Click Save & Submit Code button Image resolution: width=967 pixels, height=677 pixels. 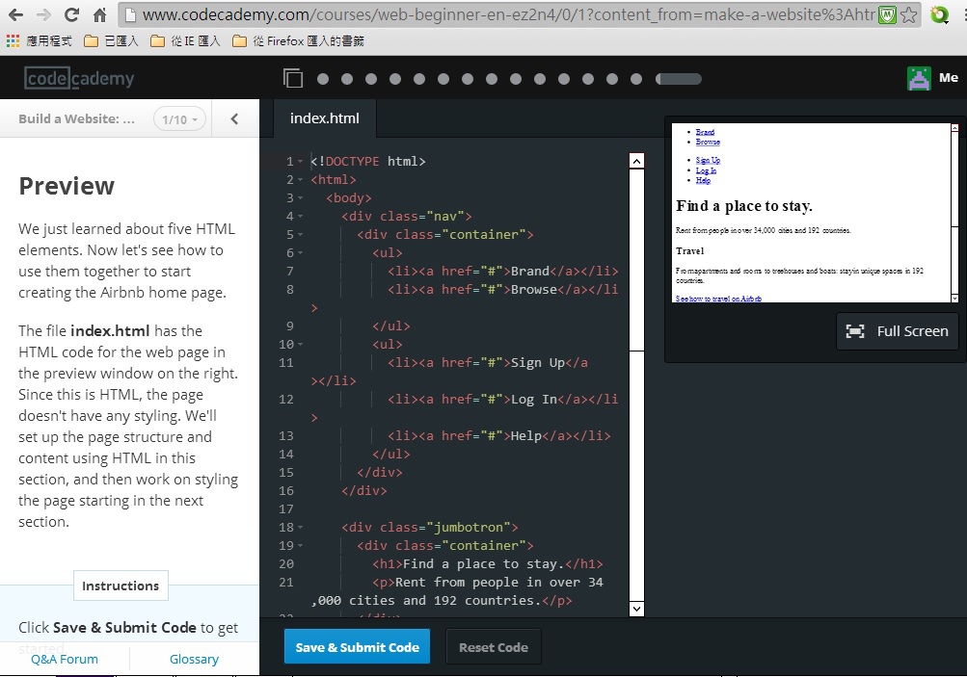pos(357,647)
